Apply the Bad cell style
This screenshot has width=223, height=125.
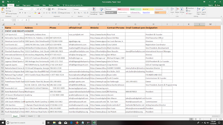[x=123, y=9]
